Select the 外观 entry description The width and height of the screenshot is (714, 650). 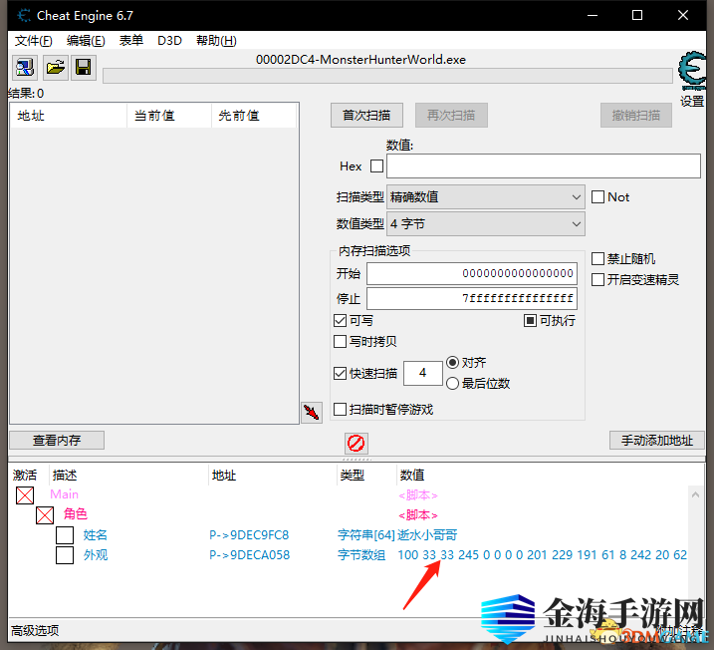click(x=96, y=554)
